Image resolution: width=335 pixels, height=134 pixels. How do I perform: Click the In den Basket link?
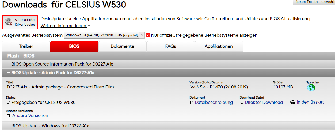pyautogui.click(x=310, y=102)
